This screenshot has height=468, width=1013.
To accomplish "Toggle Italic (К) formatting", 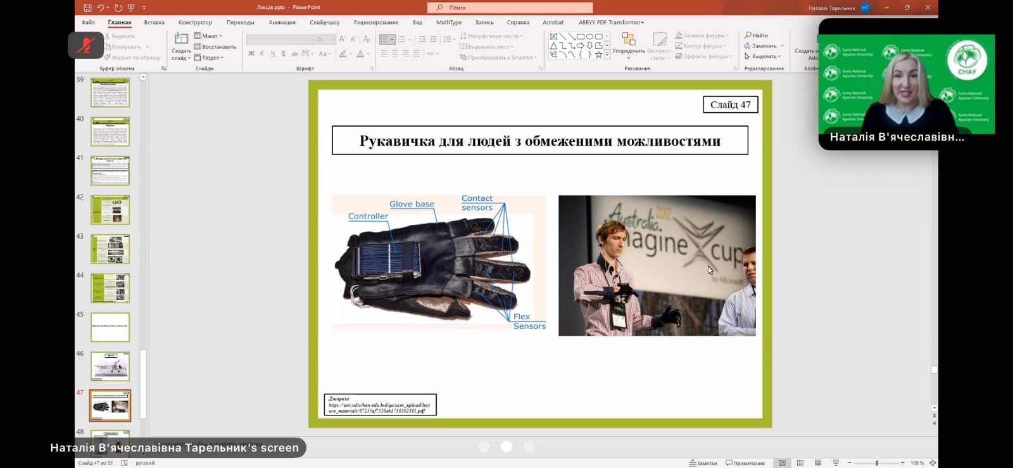I will (262, 54).
